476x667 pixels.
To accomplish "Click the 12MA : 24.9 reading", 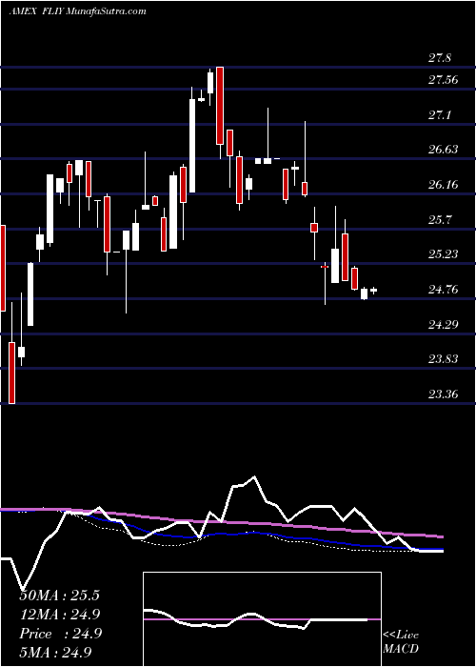I will click(60, 615).
